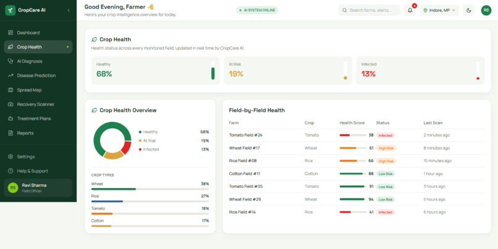Open Settings from the sidebar
The image size is (498, 249).
[x=38, y=157]
